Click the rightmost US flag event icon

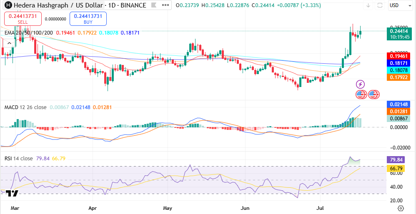374,94
